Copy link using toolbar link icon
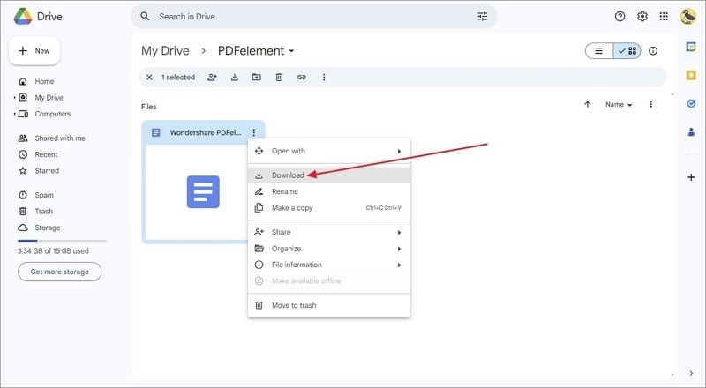The width and height of the screenshot is (706, 388). (302, 78)
